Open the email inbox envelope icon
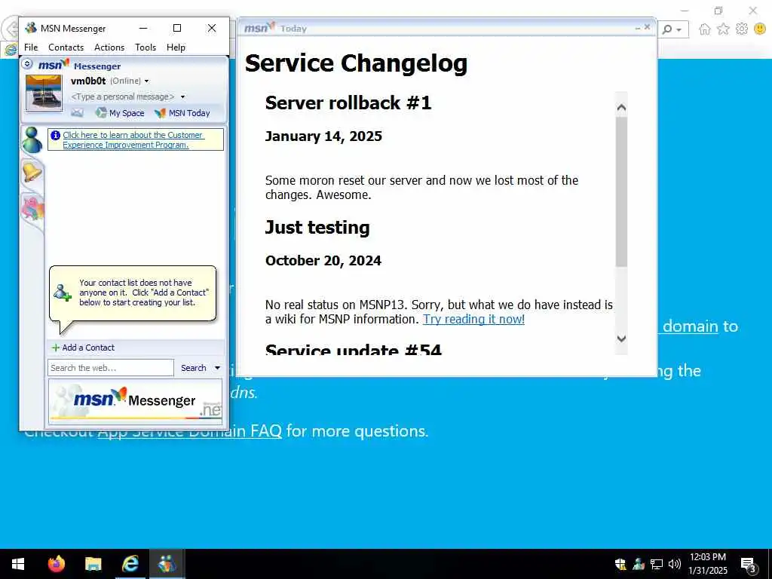The width and height of the screenshot is (772, 579). (x=78, y=113)
